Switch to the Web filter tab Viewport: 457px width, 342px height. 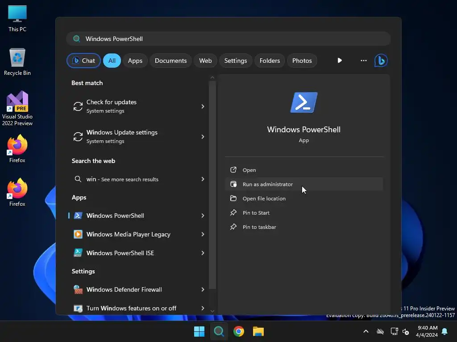(205, 61)
